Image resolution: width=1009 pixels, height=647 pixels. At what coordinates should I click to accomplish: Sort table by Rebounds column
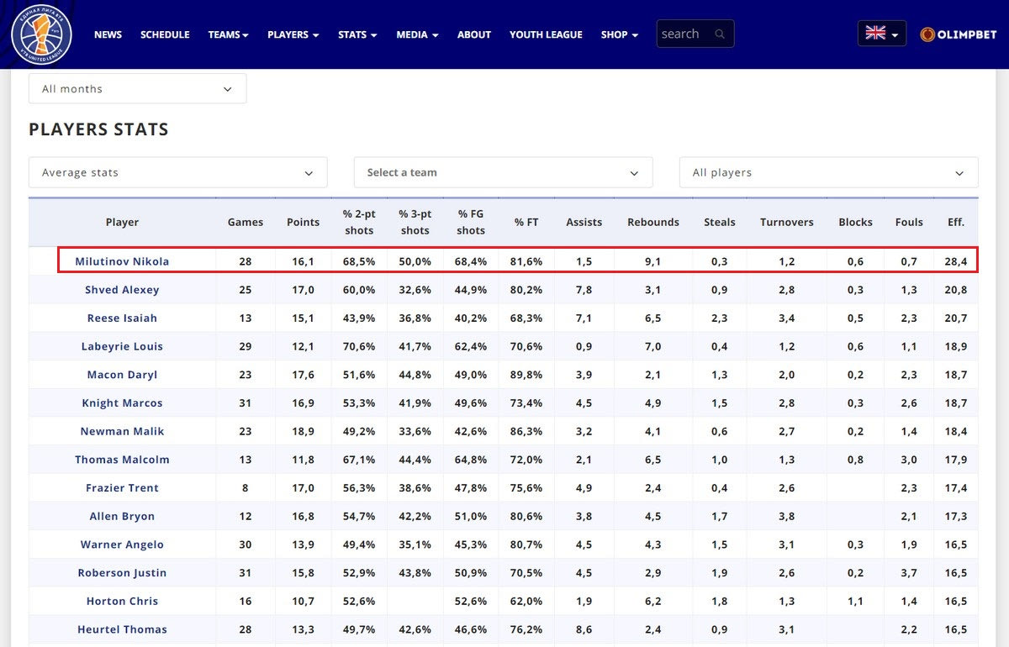(652, 222)
